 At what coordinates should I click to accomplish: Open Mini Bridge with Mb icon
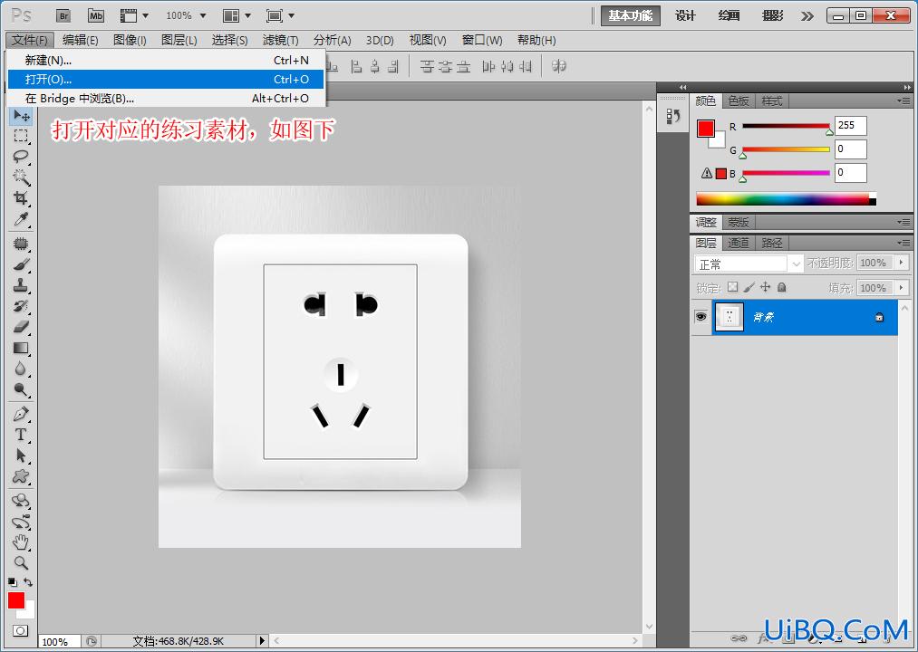[x=96, y=15]
